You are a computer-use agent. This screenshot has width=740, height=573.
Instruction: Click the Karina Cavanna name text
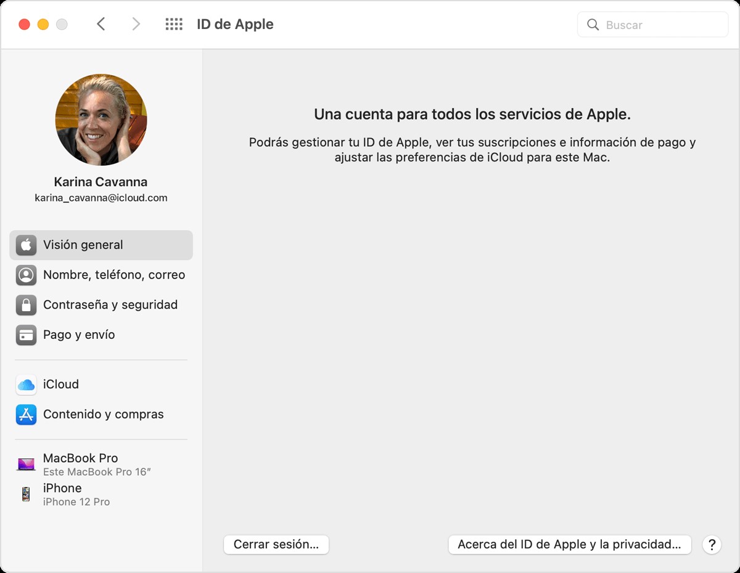coord(101,182)
